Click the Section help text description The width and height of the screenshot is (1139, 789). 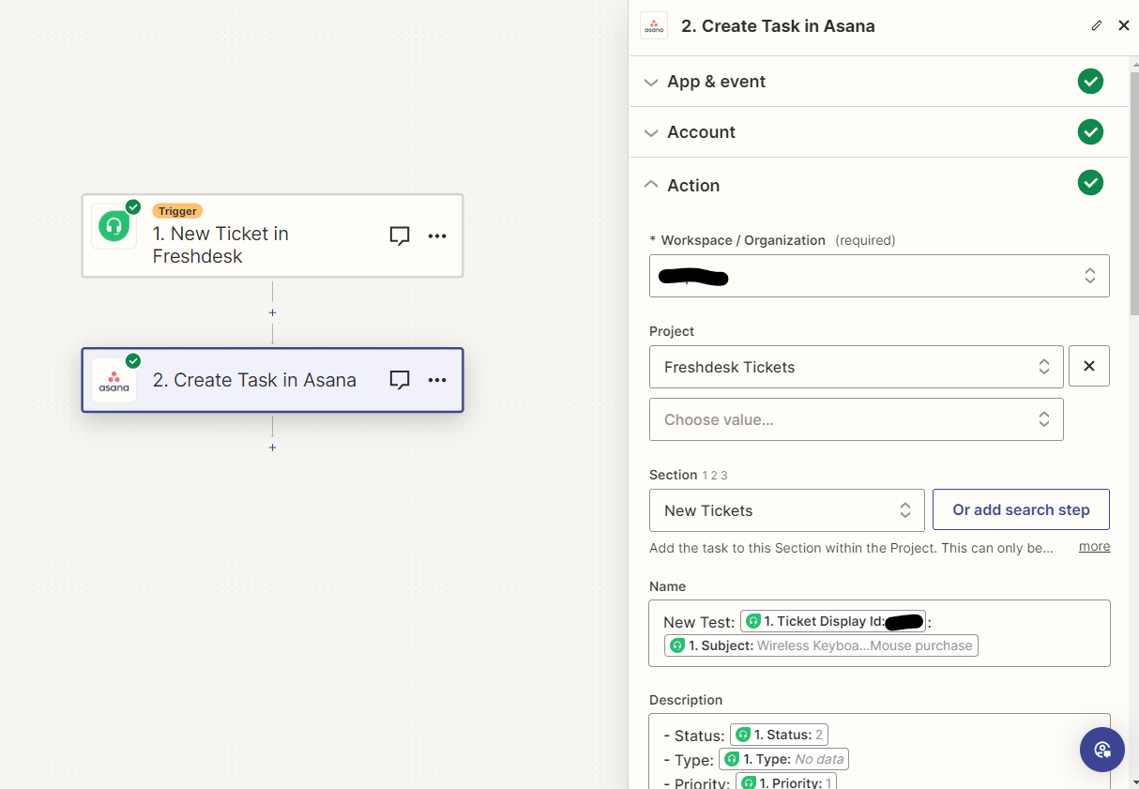click(x=851, y=547)
